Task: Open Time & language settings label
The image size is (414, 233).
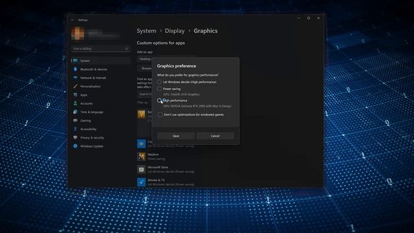Action: pos(92,112)
